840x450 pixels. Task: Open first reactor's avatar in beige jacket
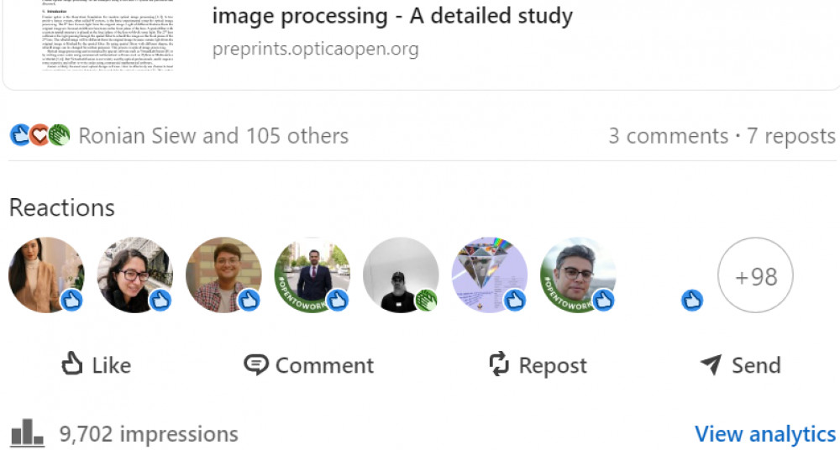click(x=45, y=275)
